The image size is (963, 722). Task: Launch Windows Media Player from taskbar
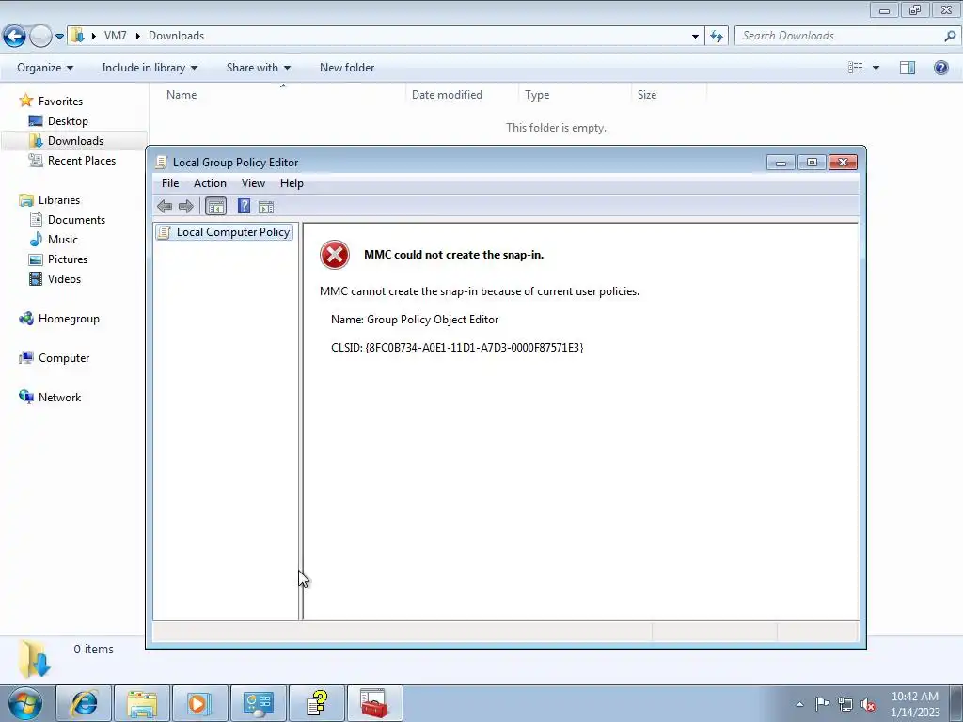[200, 703]
